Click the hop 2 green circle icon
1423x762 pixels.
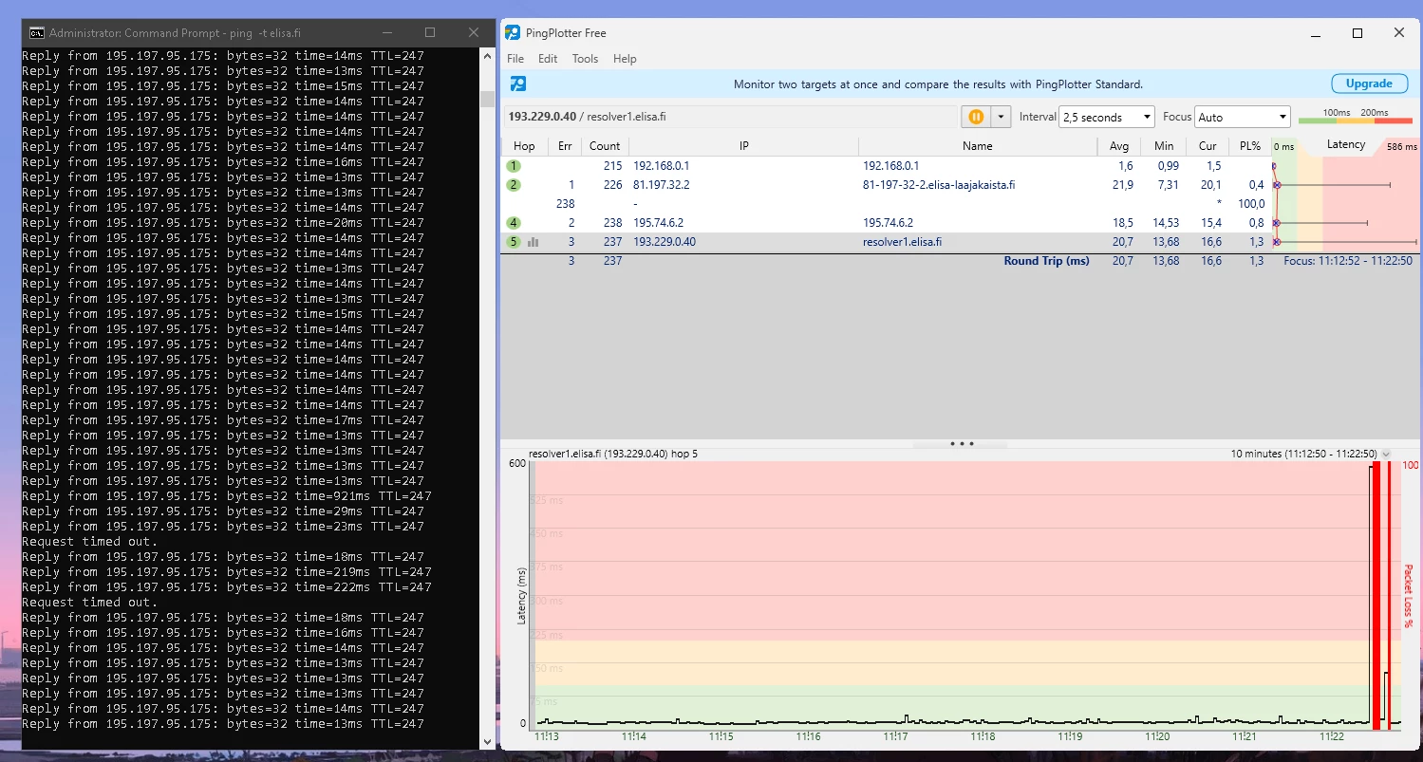pyautogui.click(x=514, y=185)
